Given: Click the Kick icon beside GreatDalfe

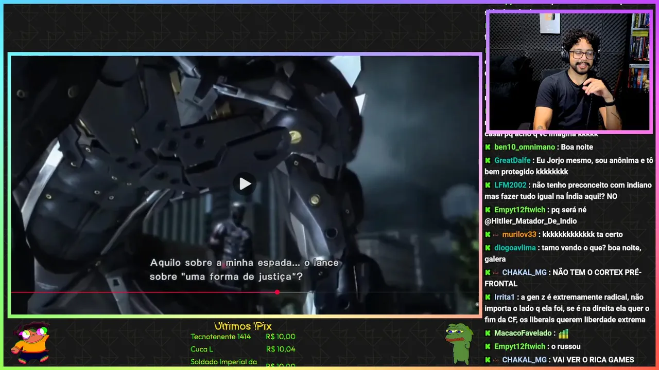Looking at the screenshot, I should (488, 160).
